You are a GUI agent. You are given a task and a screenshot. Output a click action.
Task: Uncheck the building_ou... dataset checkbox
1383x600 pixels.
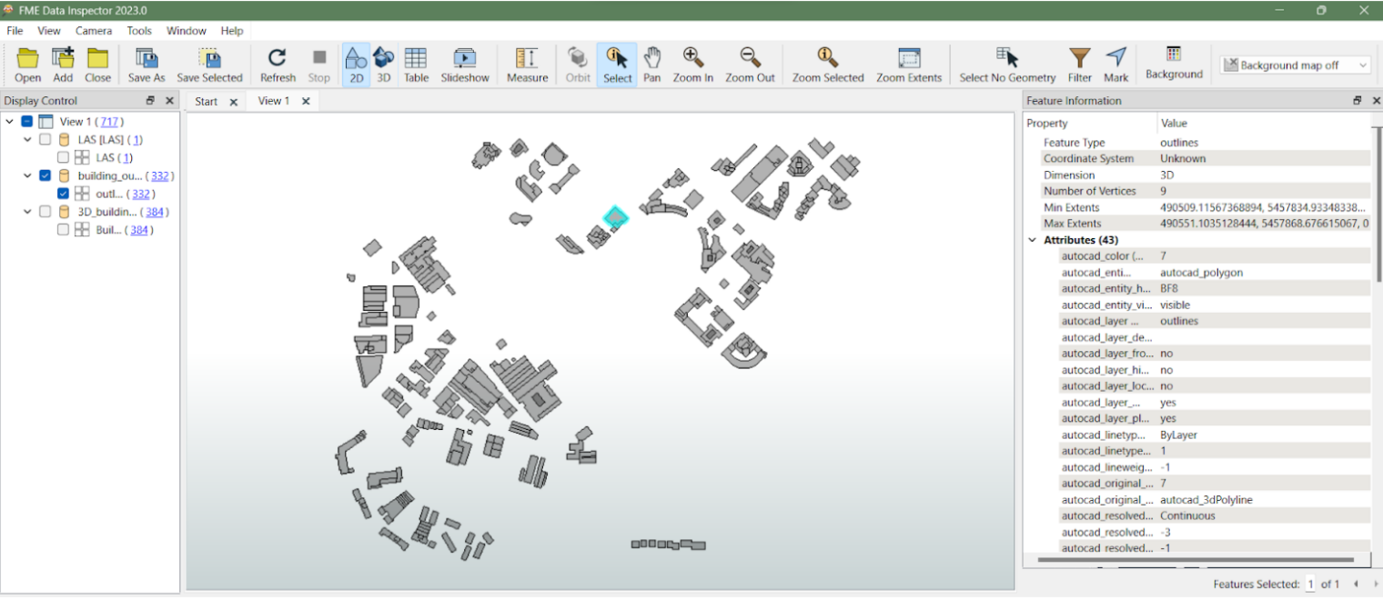click(45, 176)
